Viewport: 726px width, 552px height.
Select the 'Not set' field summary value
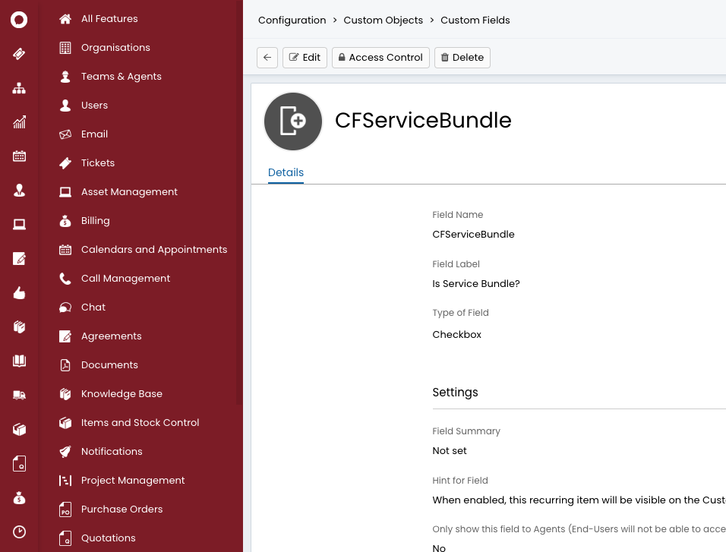(449, 450)
